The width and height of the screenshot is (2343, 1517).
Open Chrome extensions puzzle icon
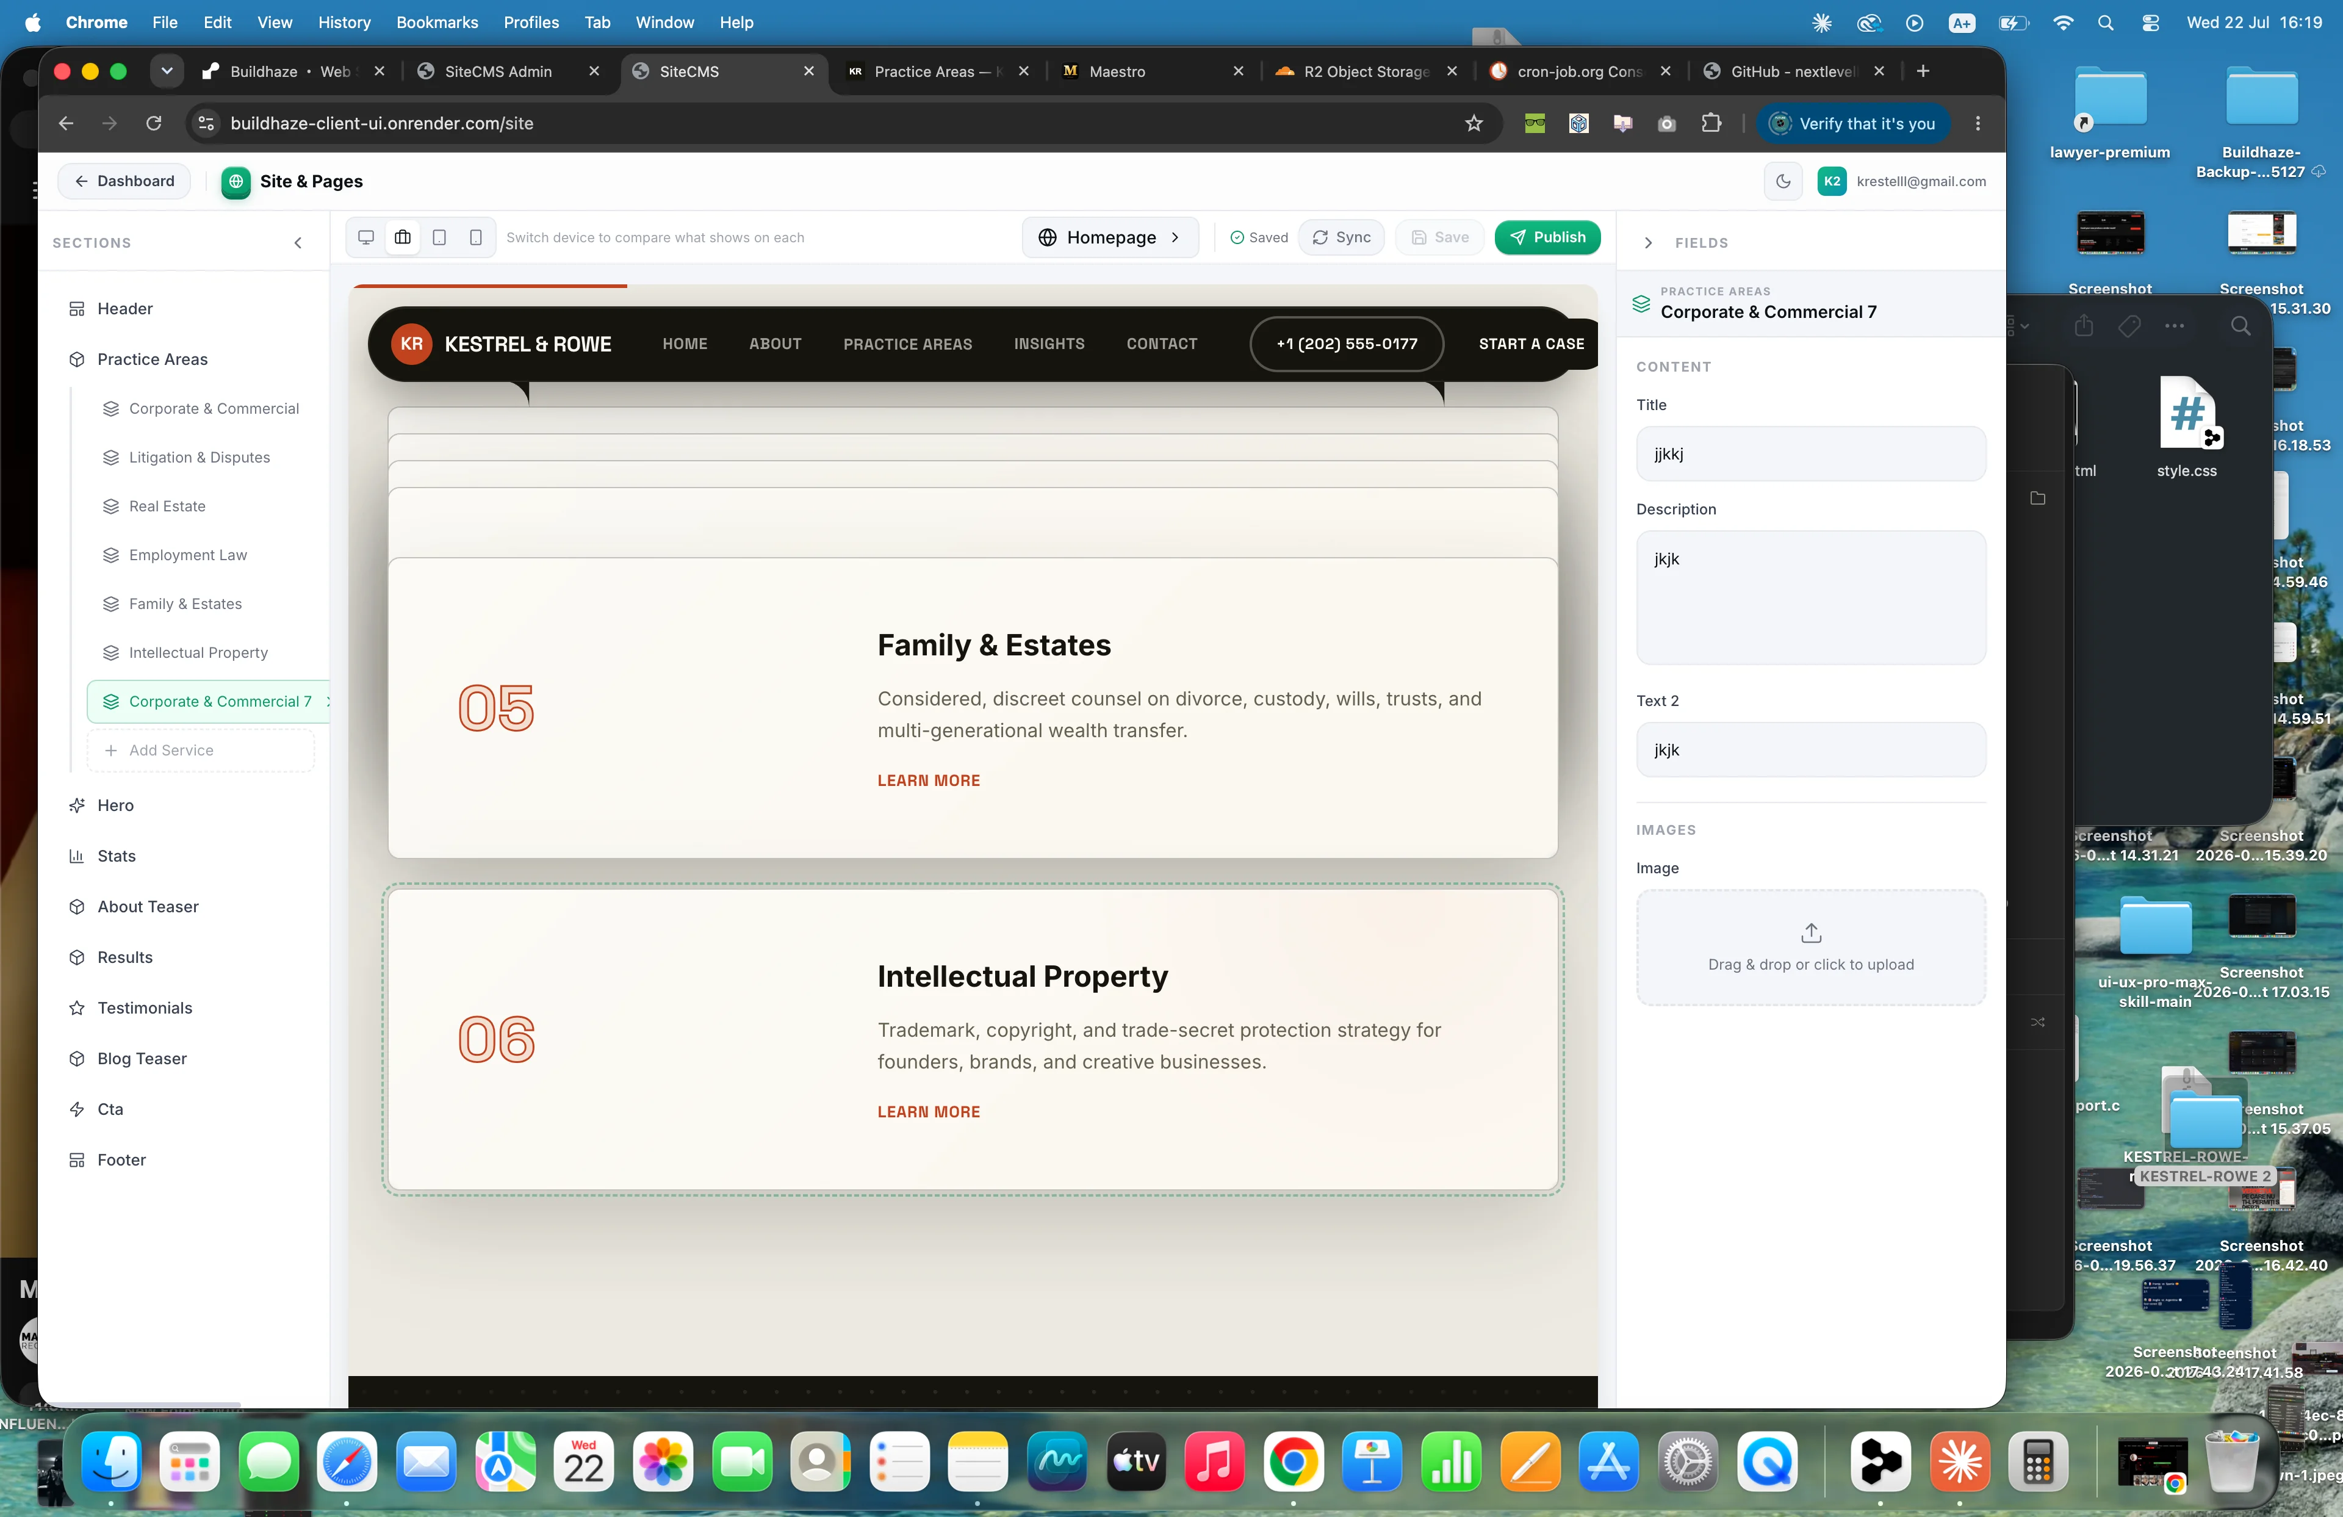tap(1711, 123)
